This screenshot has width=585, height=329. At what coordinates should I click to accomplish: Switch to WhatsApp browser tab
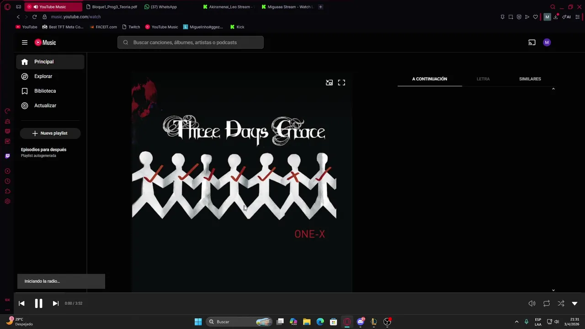[x=161, y=7]
